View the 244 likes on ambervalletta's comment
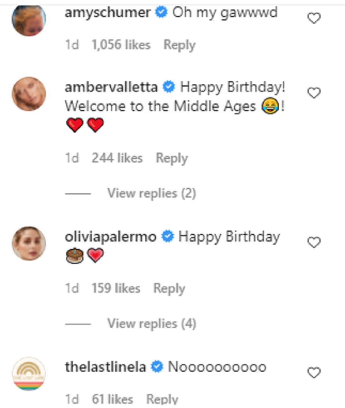The height and width of the screenshot is (408, 345). tap(117, 158)
